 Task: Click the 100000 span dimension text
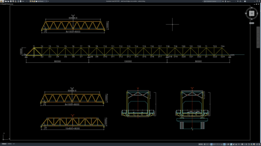point(128,61)
